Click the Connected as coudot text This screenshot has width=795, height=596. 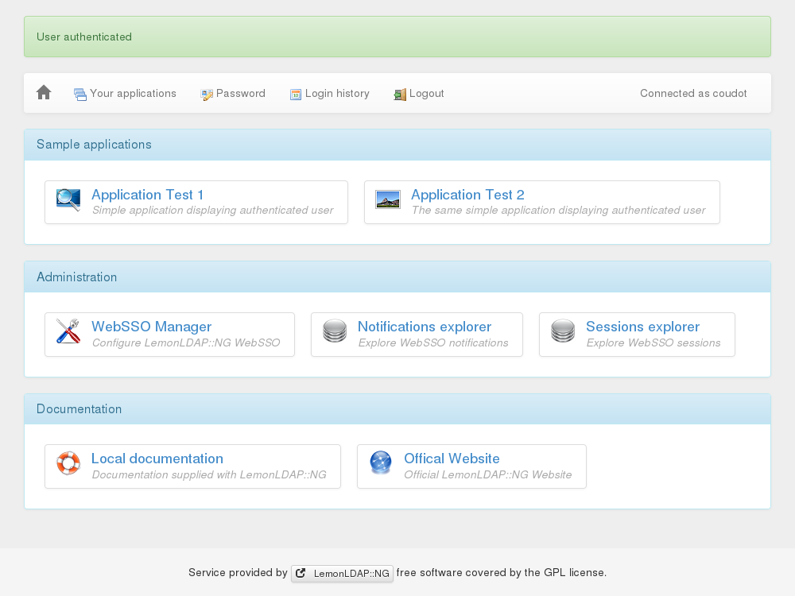[x=693, y=93]
